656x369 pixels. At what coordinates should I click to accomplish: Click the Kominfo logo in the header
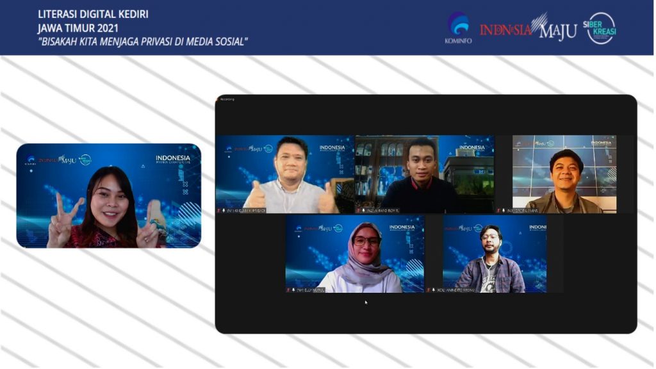pos(457,28)
